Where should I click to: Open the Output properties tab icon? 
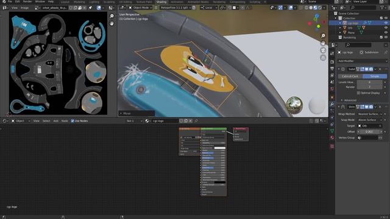click(332, 69)
